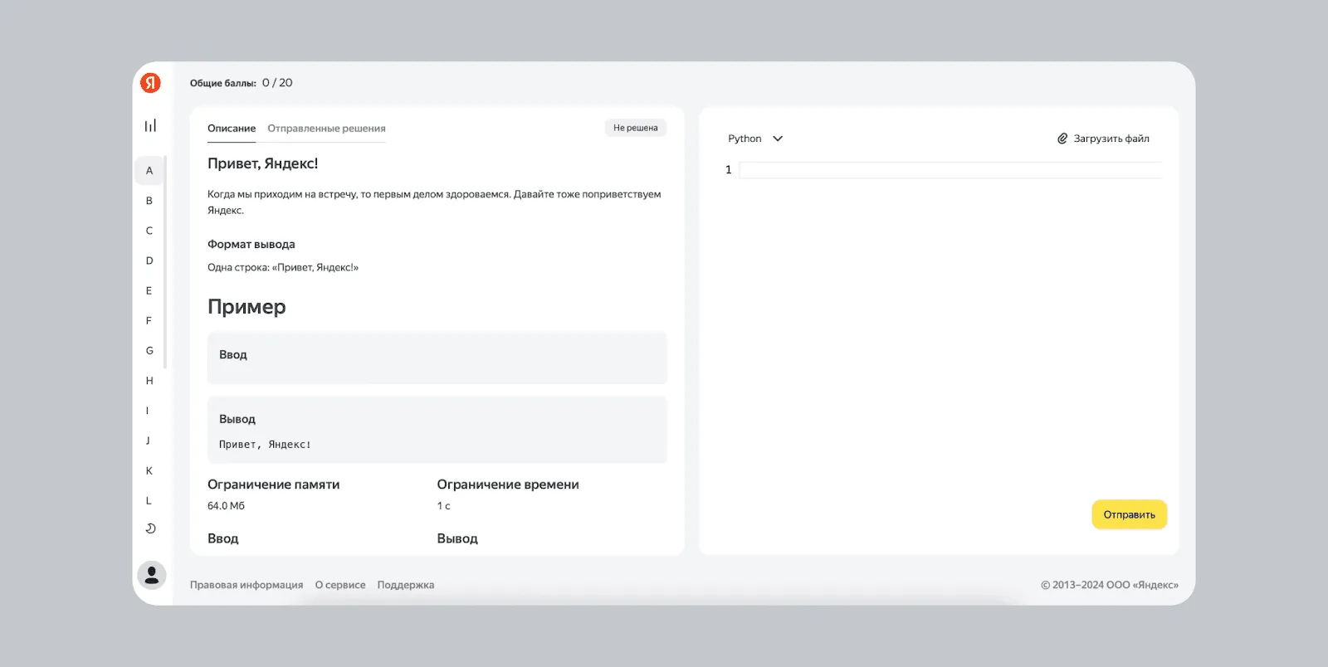
Task: Click the Общие баллы 0 / 20 score
Action: [242, 83]
